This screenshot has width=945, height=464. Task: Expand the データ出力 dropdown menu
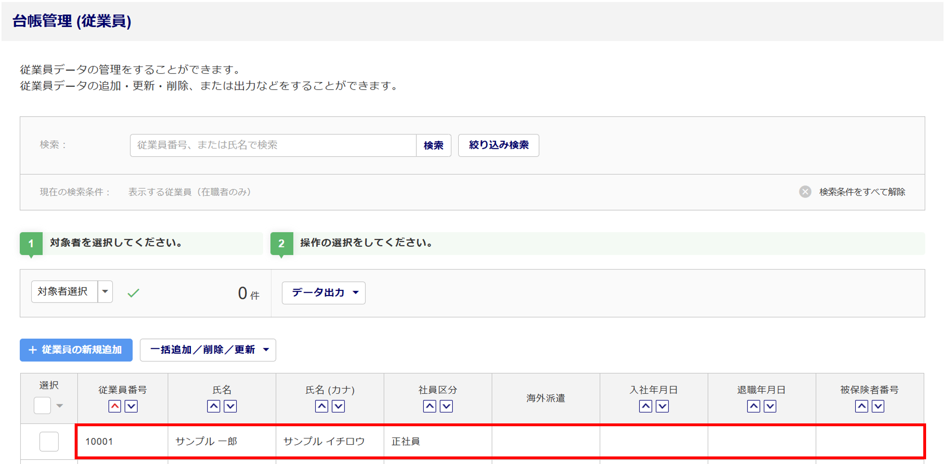pyautogui.click(x=324, y=293)
